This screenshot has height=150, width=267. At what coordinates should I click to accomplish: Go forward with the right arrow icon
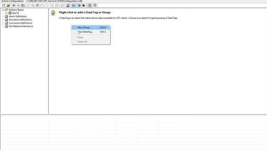[x=18, y=5]
